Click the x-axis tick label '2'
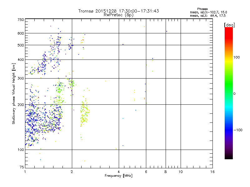The width and height of the screenshot is (250, 187). click(x=72, y=172)
